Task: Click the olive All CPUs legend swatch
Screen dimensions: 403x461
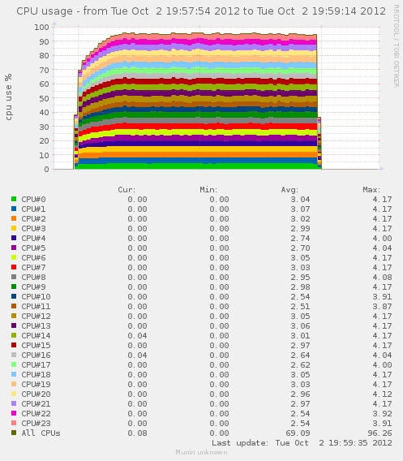Action: [14, 433]
